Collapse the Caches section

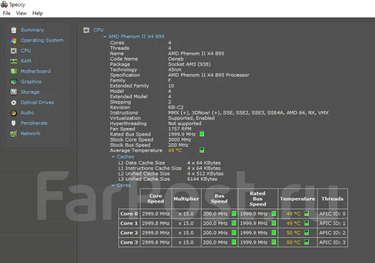pos(113,157)
